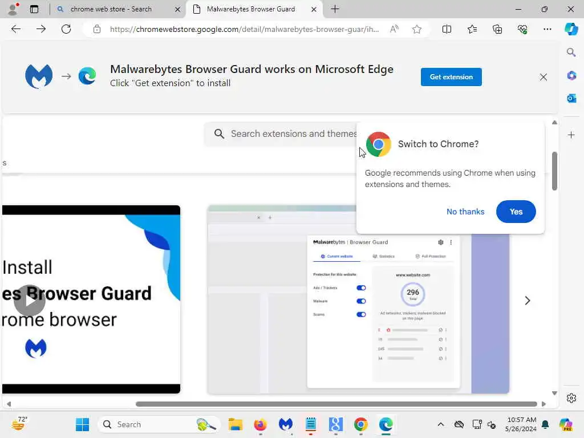This screenshot has width=584, height=438.
Task: Open clock showing 10:57 AM
Action: coord(521,424)
